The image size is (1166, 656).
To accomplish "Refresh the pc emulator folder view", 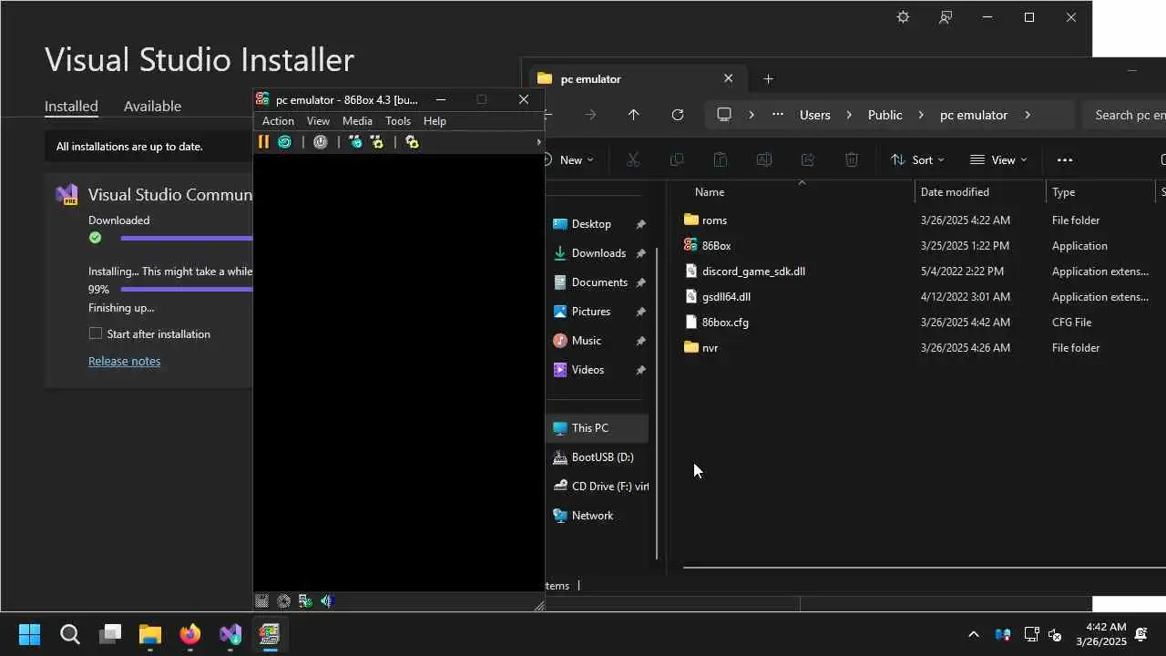I will [677, 115].
